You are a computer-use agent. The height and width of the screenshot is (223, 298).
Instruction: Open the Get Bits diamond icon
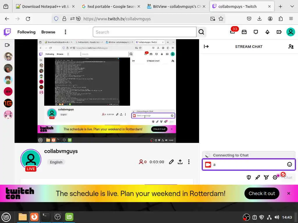click(x=267, y=32)
